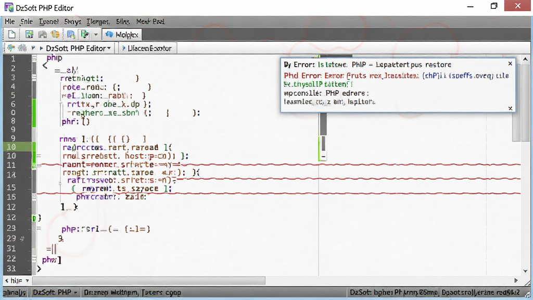The width and height of the screenshot is (533, 300).
Task: Click the green D marker on line 12
Action: tap(34, 218)
